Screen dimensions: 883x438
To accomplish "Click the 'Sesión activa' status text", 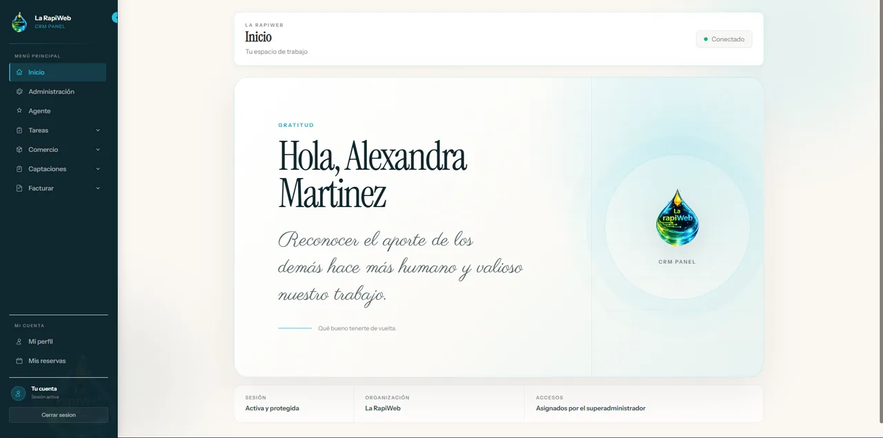I will point(45,397).
